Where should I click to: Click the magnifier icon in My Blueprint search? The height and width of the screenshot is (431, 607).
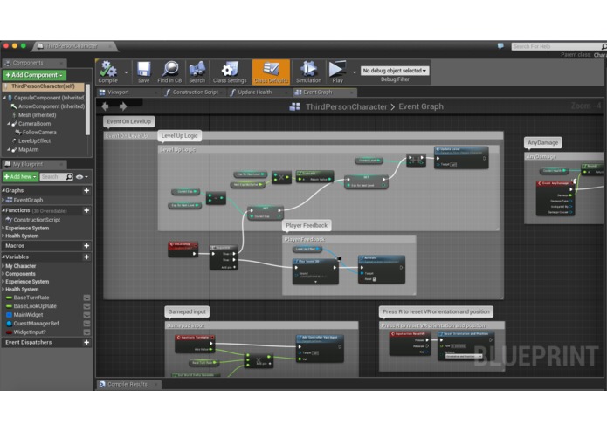coord(69,176)
